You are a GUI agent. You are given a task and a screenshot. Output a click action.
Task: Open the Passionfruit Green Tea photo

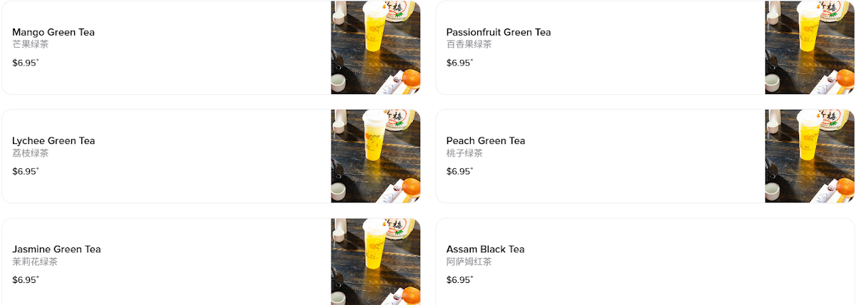[x=809, y=47]
